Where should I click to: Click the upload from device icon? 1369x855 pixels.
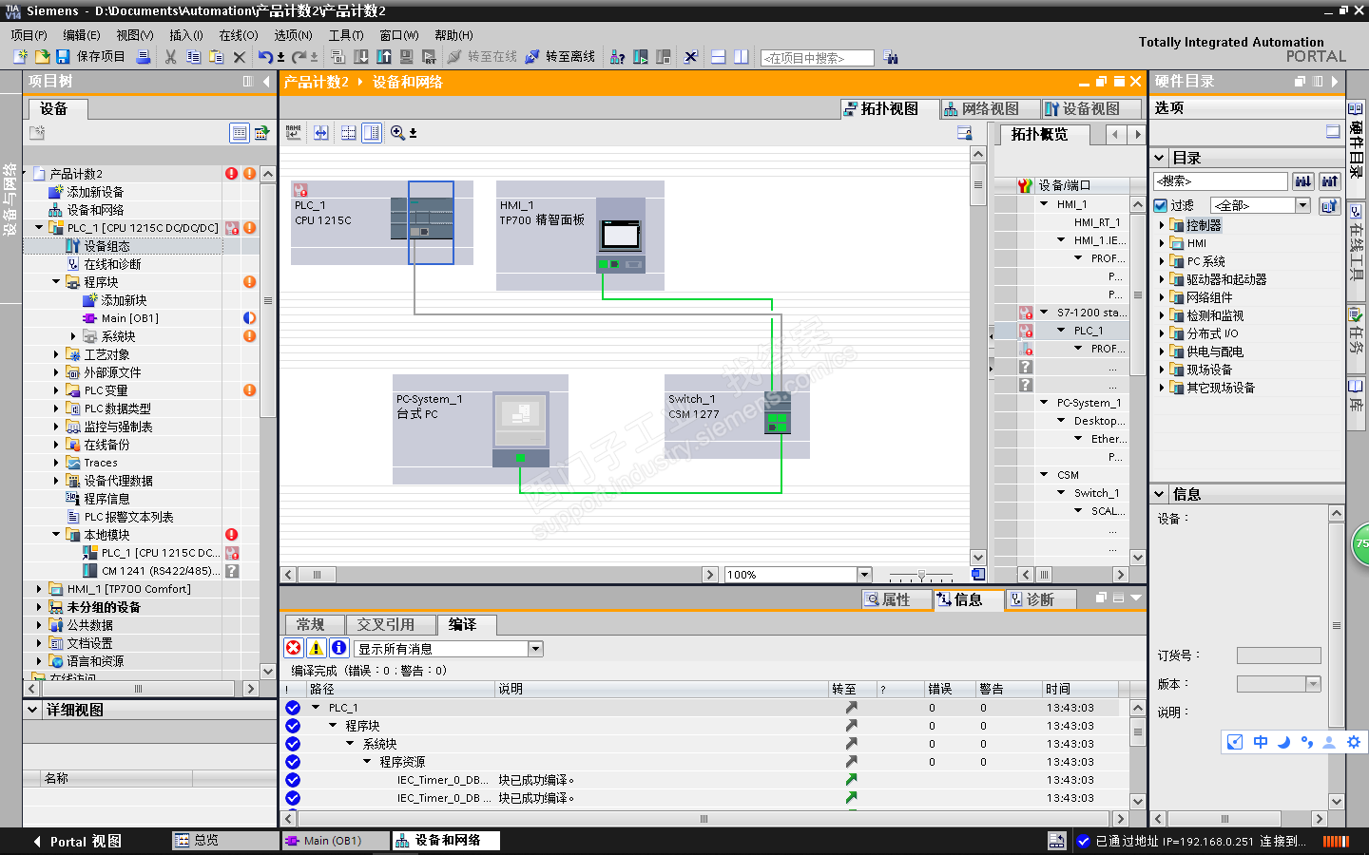click(x=384, y=57)
